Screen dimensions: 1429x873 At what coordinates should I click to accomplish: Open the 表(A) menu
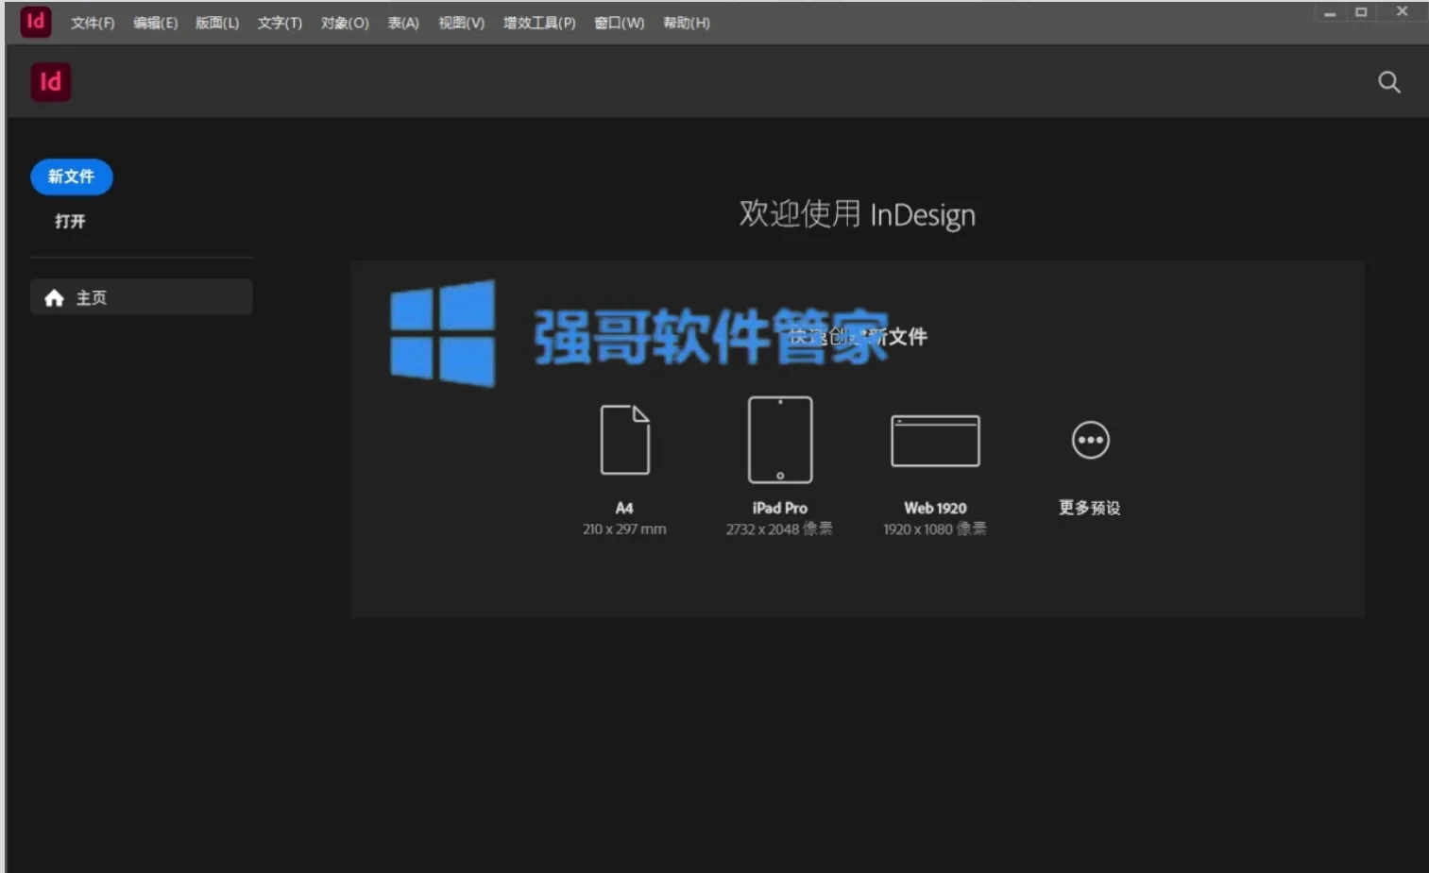pos(403,23)
